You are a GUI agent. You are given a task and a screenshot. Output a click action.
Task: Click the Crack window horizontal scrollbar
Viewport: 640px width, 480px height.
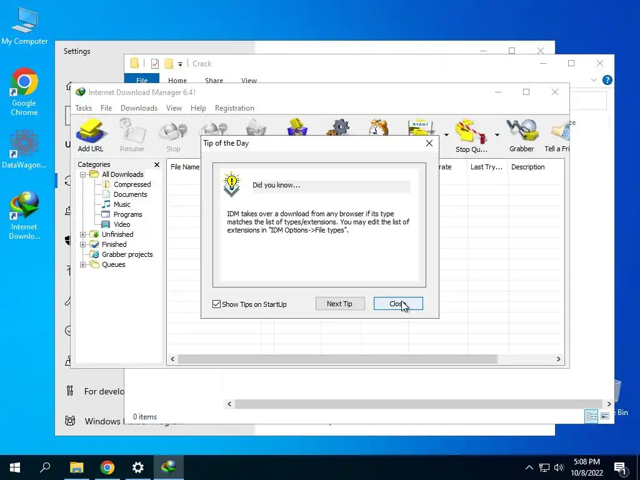(x=418, y=404)
